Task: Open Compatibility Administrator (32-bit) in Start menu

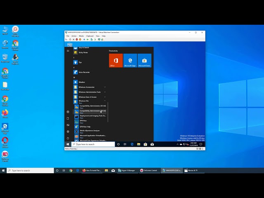Action: click(x=90, y=107)
